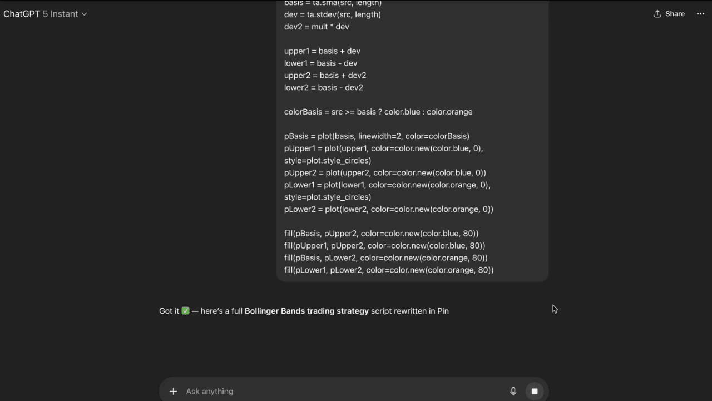Viewport: 712px width, 401px height.
Task: Click the green checkmark emoji in the reply
Action: [185, 311]
